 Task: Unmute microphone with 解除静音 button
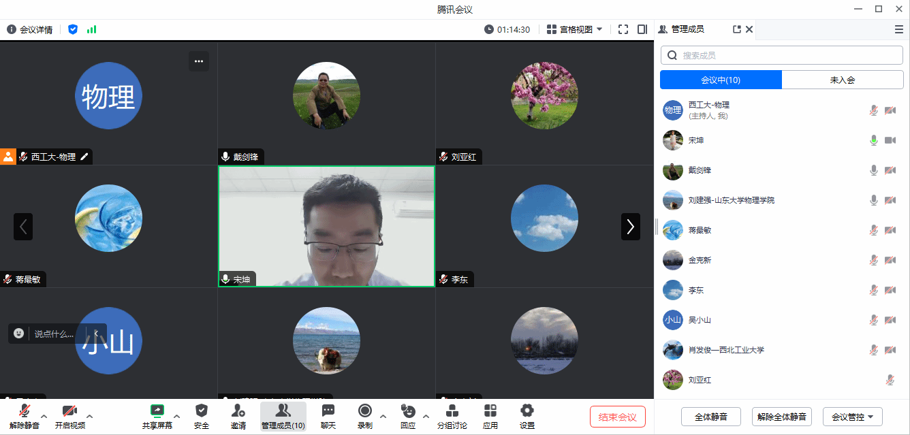point(25,410)
